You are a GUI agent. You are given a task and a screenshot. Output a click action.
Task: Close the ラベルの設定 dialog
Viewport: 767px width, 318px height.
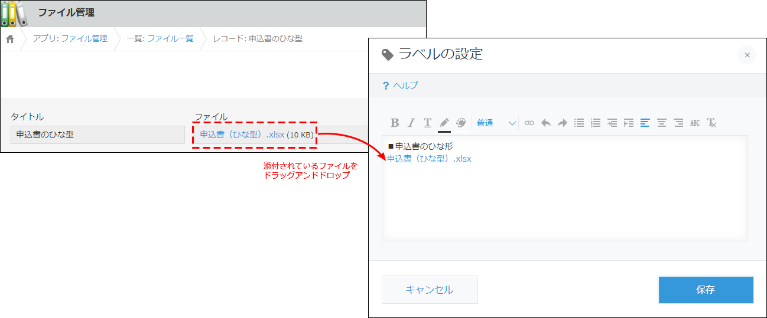(x=747, y=55)
